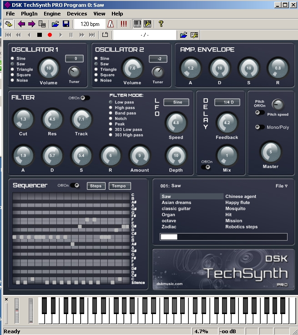Select Noise waveform for Oscillator 2
298x335 pixels.
click(x=96, y=80)
